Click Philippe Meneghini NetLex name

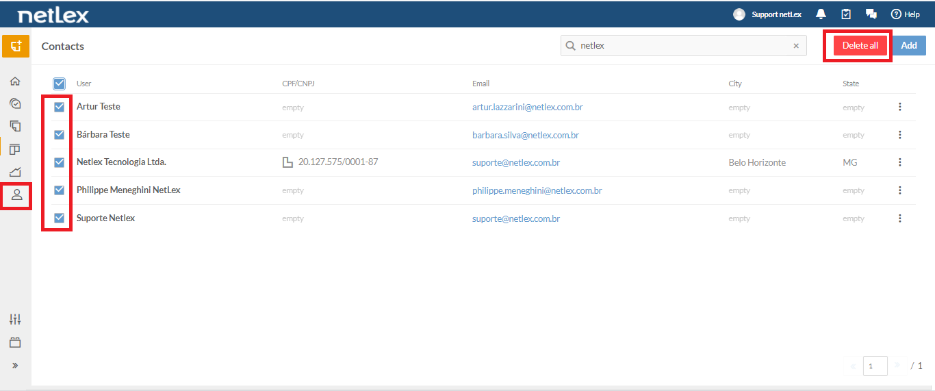[x=129, y=190]
